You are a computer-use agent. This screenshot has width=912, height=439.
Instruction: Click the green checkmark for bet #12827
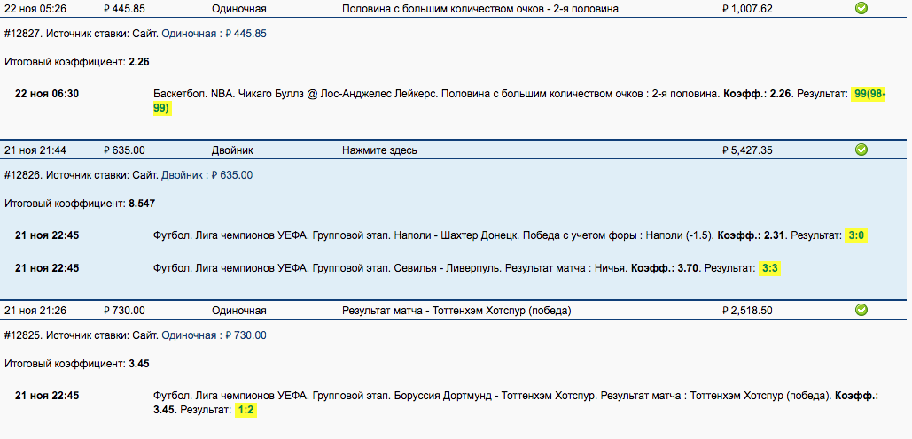point(861,8)
